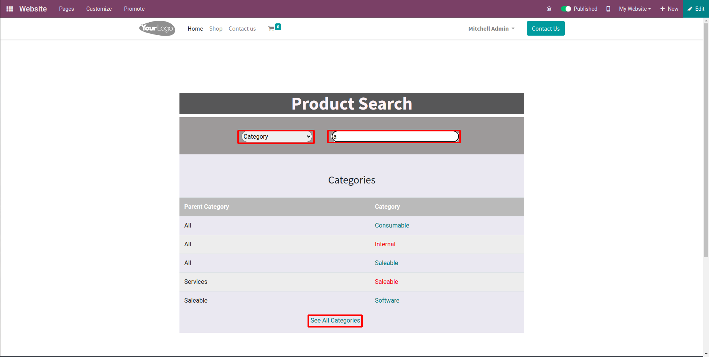Image resolution: width=709 pixels, height=357 pixels.
Task: Open the Category search-type dropdown
Action: tap(276, 137)
